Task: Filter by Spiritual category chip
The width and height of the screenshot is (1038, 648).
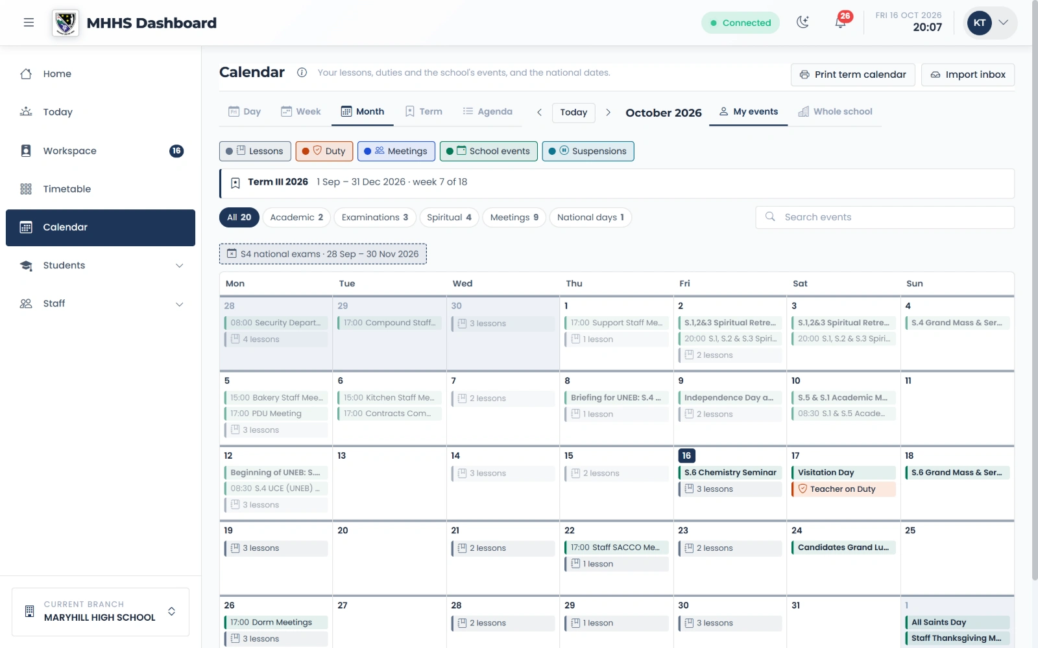Action: [449, 217]
